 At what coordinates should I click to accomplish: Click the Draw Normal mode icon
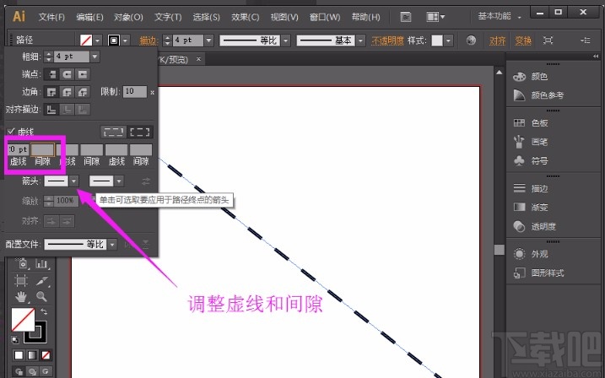19,372
